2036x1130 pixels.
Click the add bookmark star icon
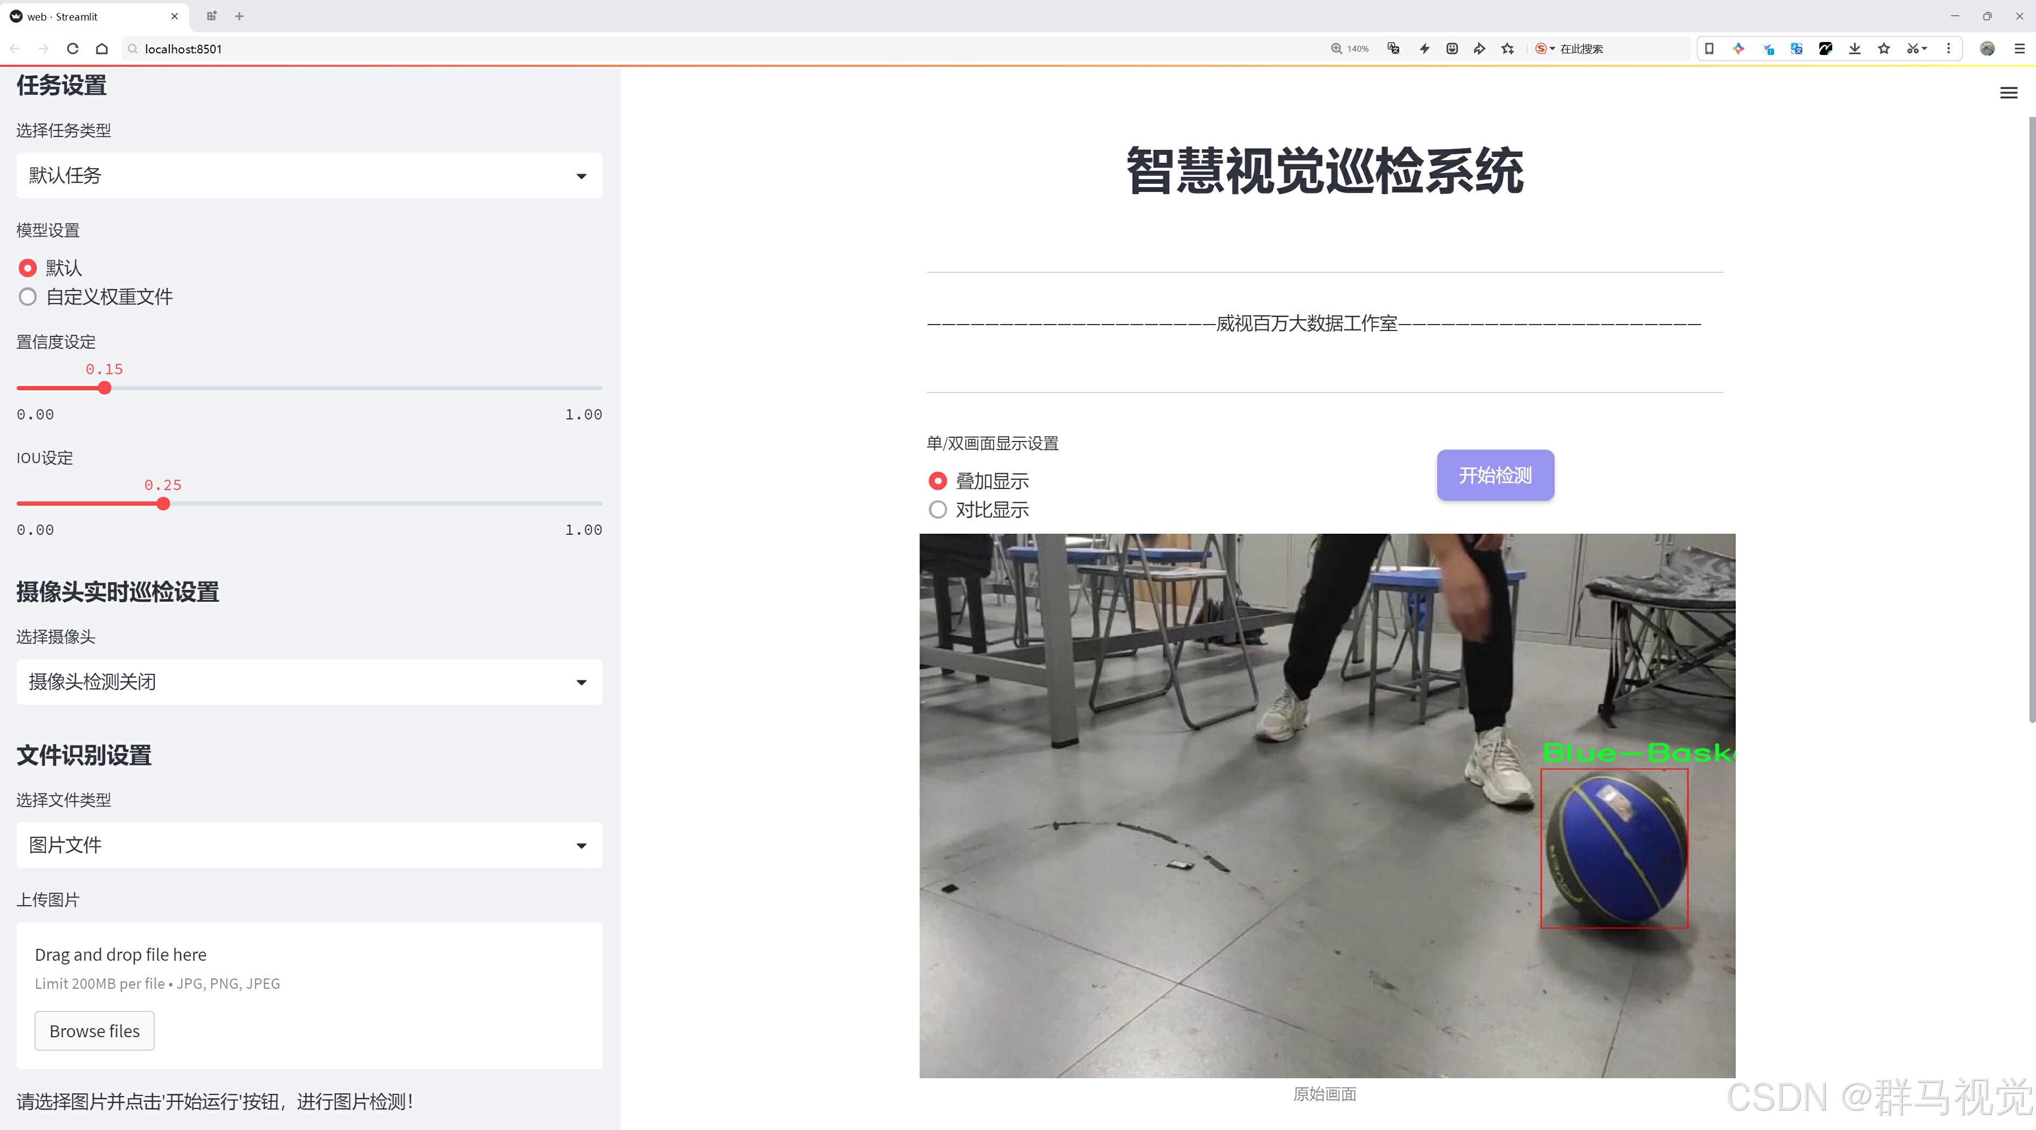click(x=1508, y=49)
